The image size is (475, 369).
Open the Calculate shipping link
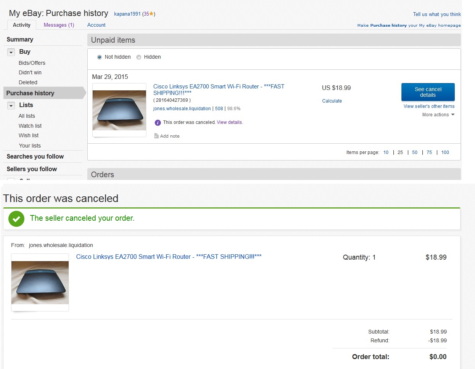coord(332,101)
